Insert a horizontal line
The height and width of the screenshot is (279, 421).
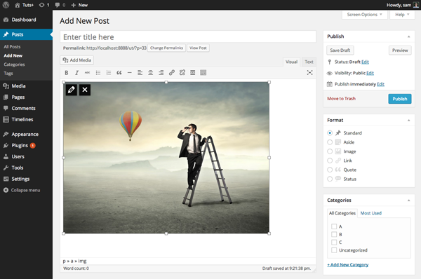(x=129, y=73)
